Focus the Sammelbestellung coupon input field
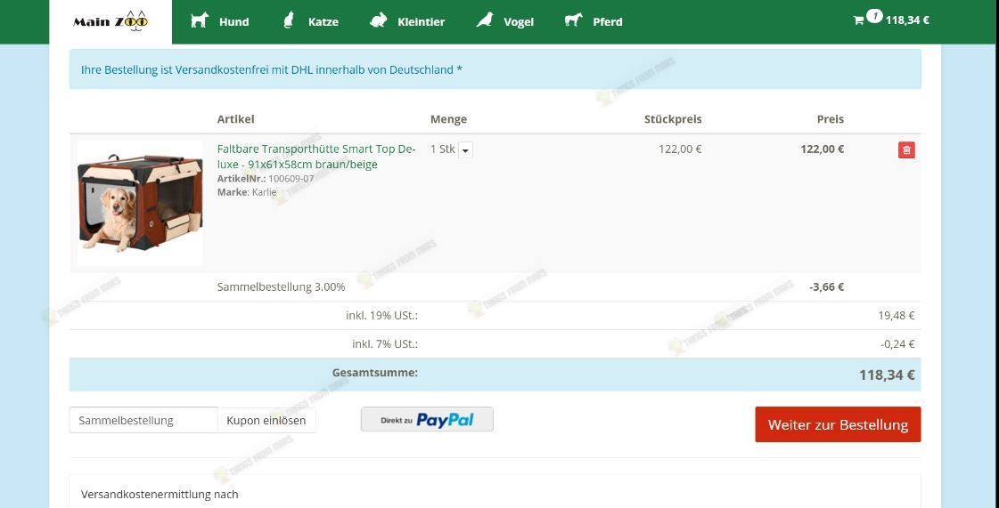The image size is (999, 508). pyautogui.click(x=143, y=420)
